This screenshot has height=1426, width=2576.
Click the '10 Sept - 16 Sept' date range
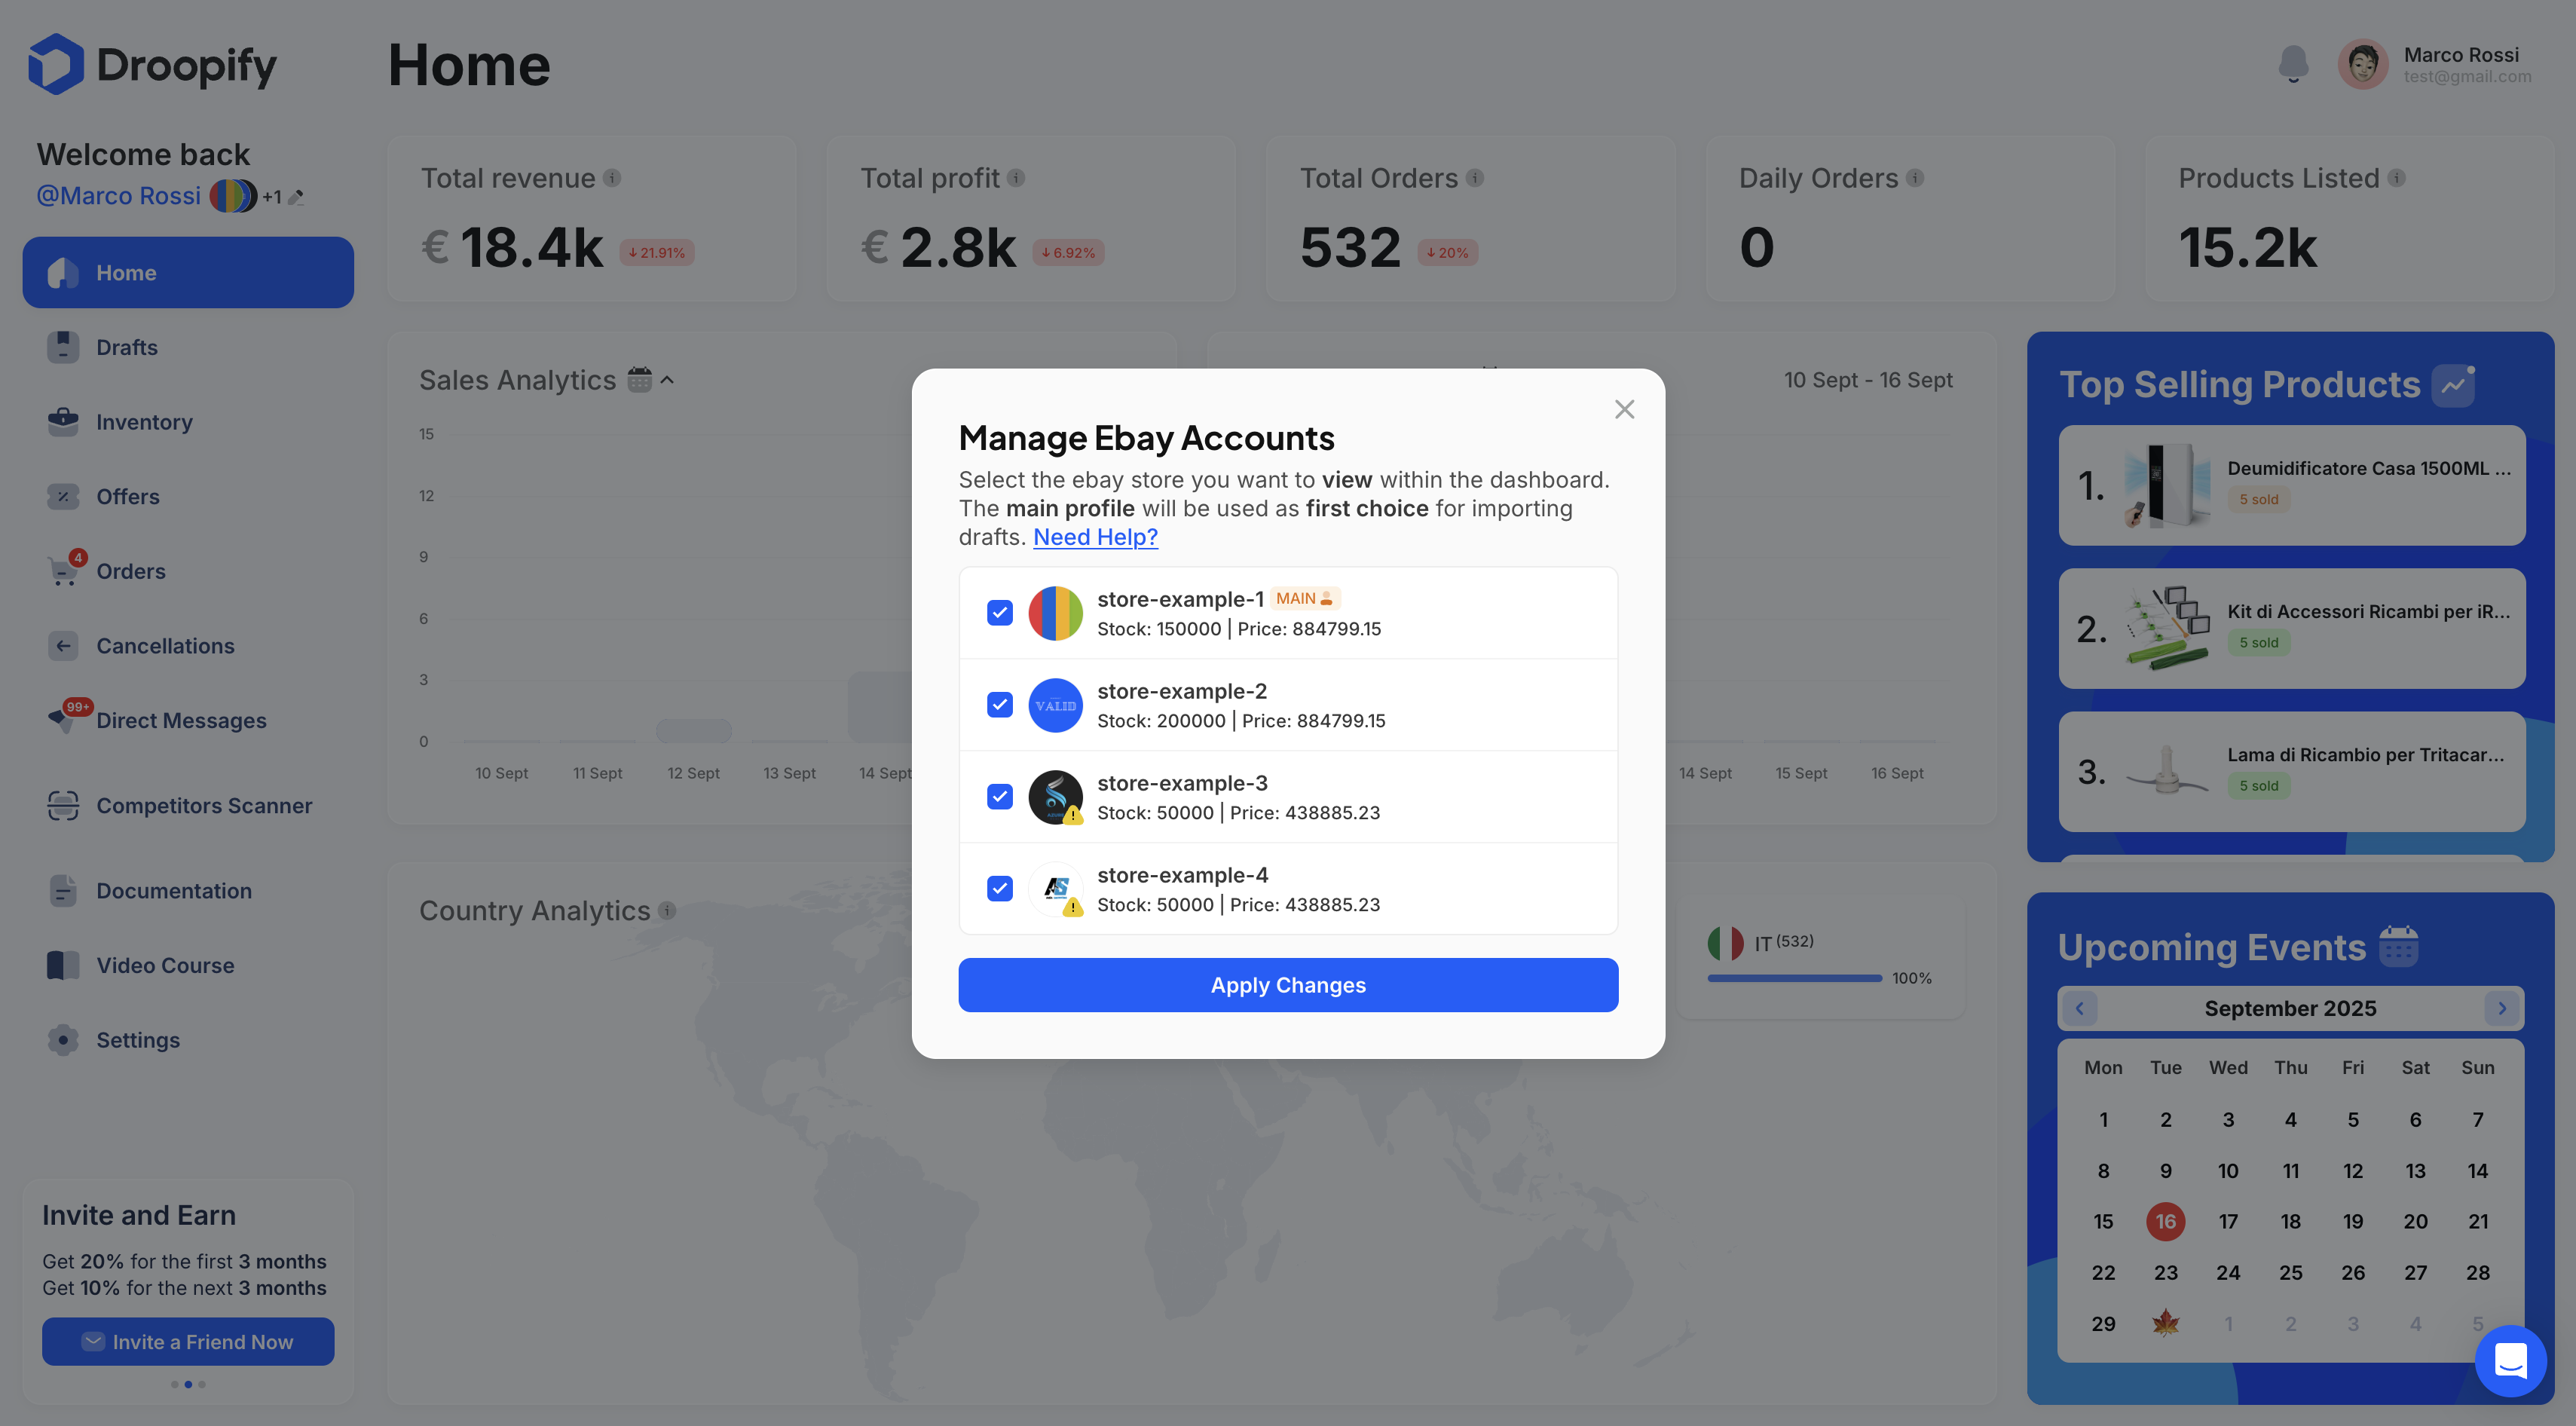click(1868, 380)
